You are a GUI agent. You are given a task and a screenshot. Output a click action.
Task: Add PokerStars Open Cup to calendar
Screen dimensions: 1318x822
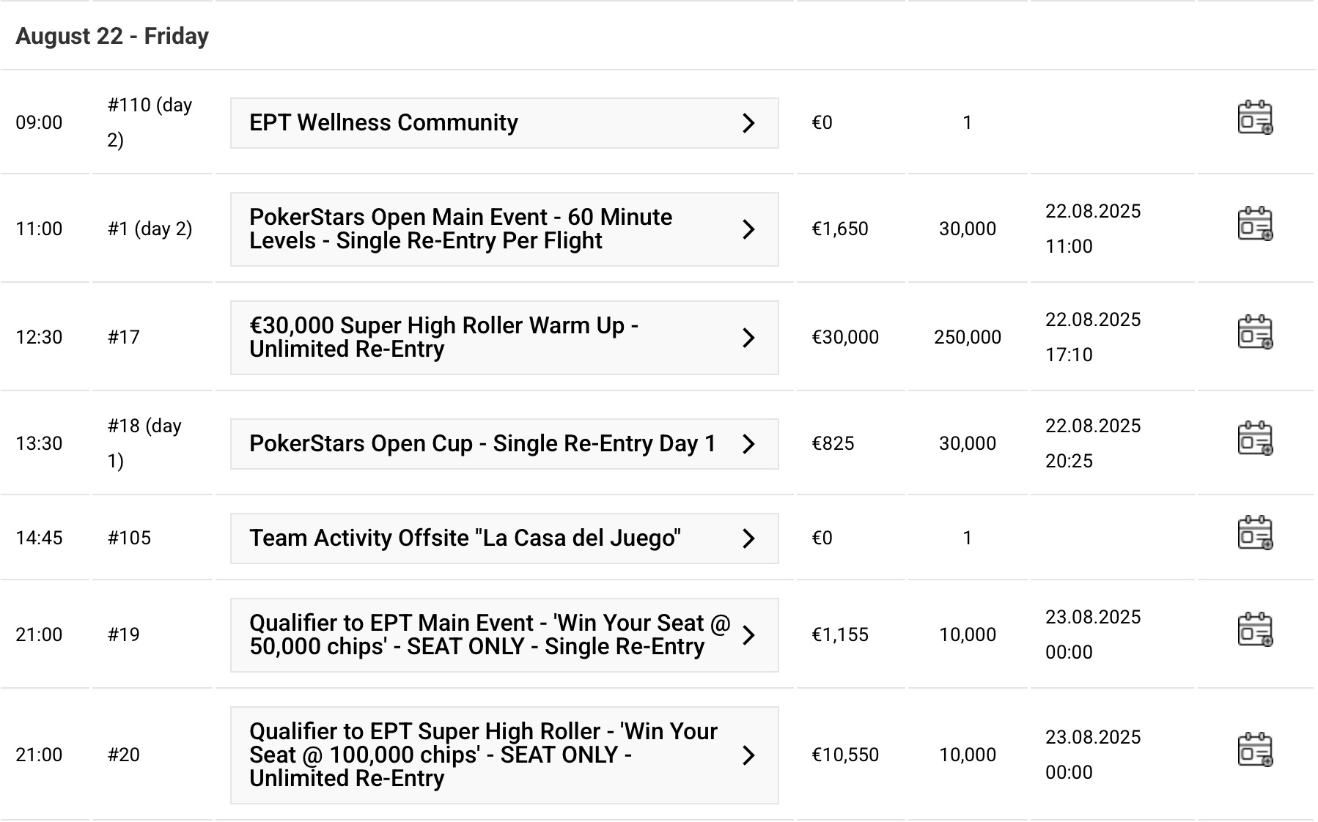(1255, 439)
